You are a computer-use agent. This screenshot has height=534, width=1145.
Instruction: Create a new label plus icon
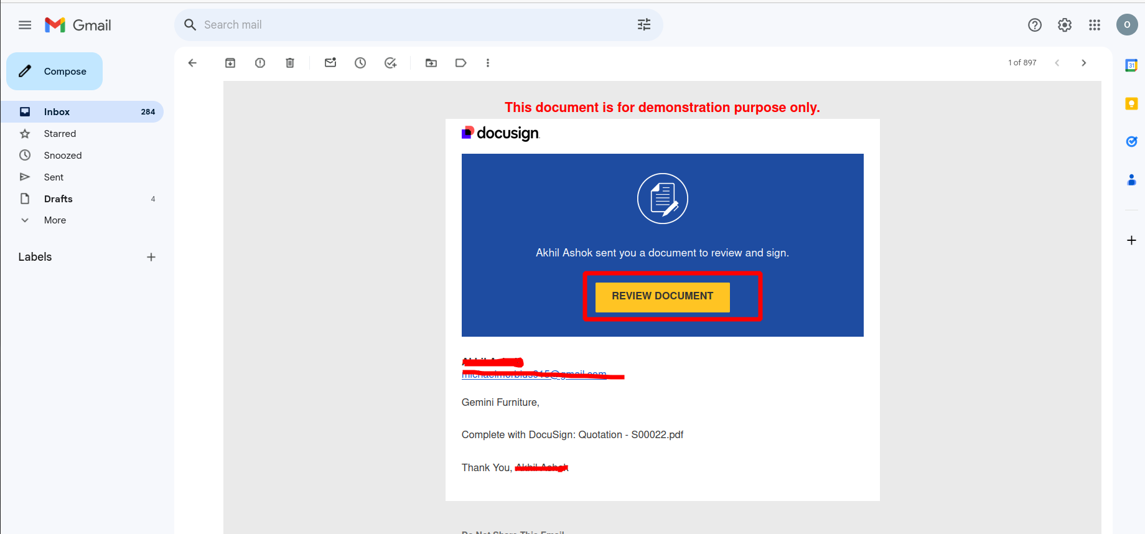click(x=151, y=257)
